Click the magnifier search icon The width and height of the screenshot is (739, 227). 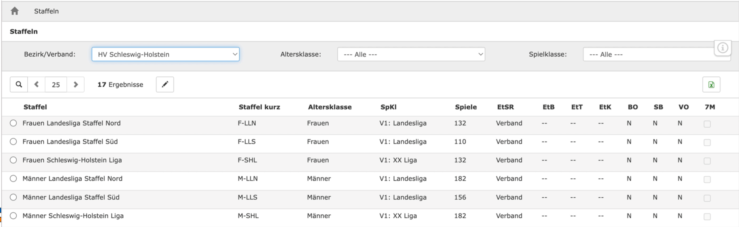tap(19, 84)
